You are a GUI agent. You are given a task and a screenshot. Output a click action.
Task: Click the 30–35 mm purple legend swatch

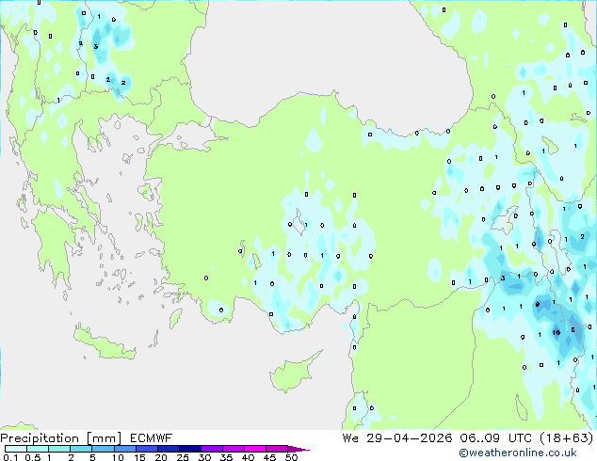click(211, 449)
